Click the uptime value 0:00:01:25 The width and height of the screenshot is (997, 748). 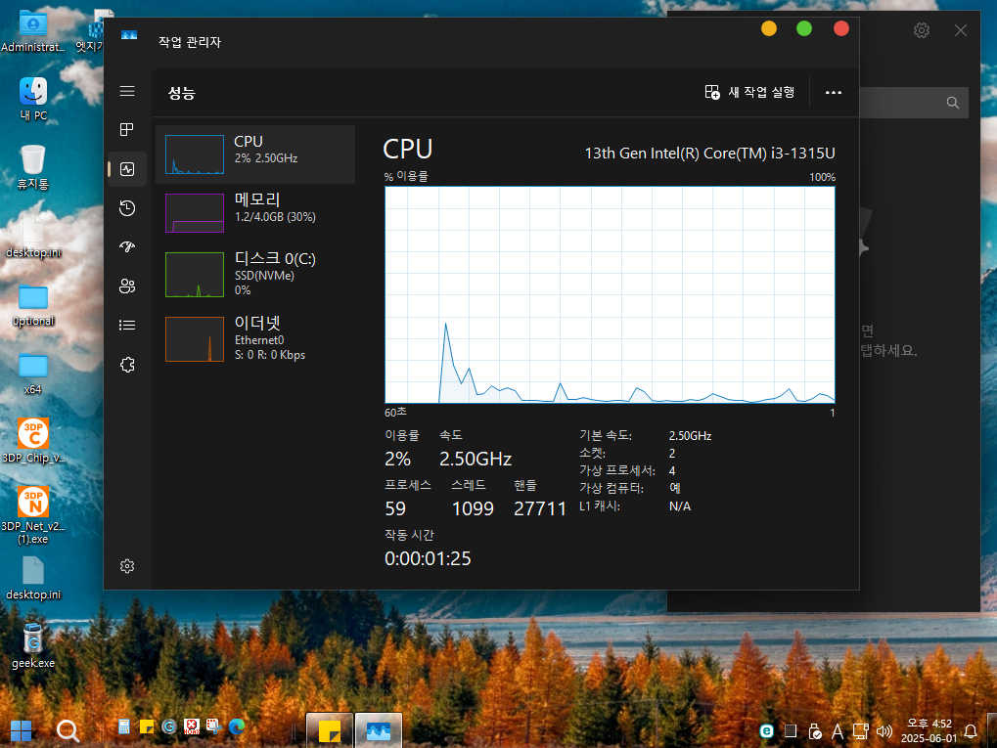click(x=428, y=558)
